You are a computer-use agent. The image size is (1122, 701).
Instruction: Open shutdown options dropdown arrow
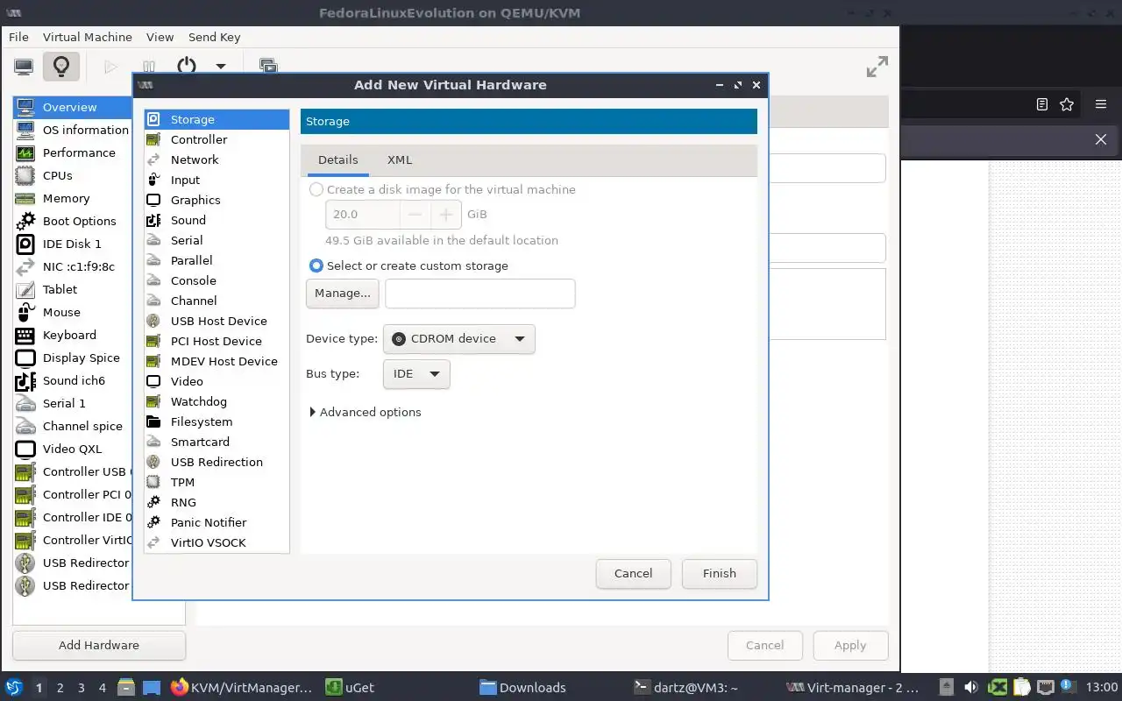(221, 67)
